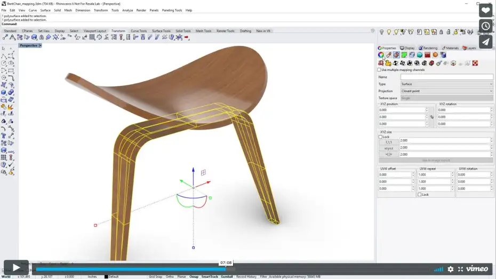Click the Explode tool icon
This screenshot has height=279, width=496.
pos(11,107)
